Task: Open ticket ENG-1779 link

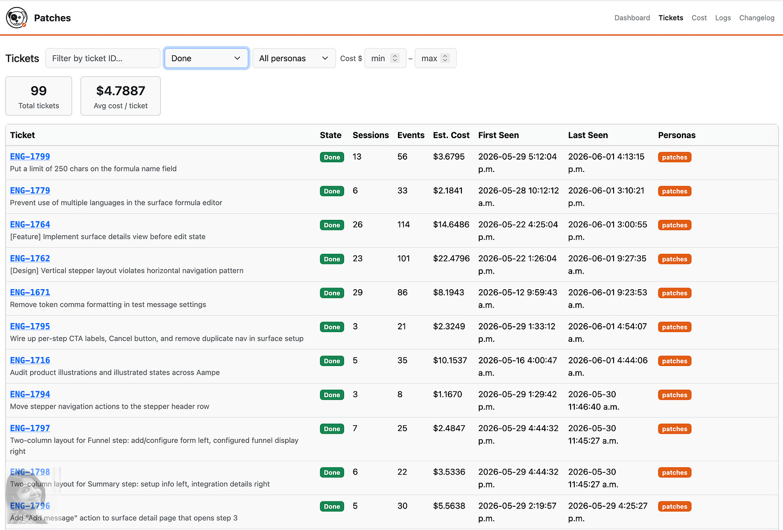Action: [x=30, y=190]
